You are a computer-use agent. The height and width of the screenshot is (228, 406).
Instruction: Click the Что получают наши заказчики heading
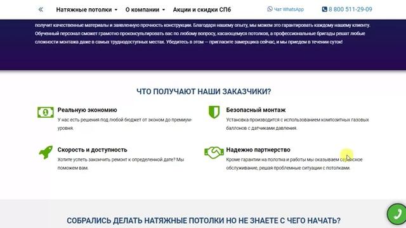click(204, 91)
